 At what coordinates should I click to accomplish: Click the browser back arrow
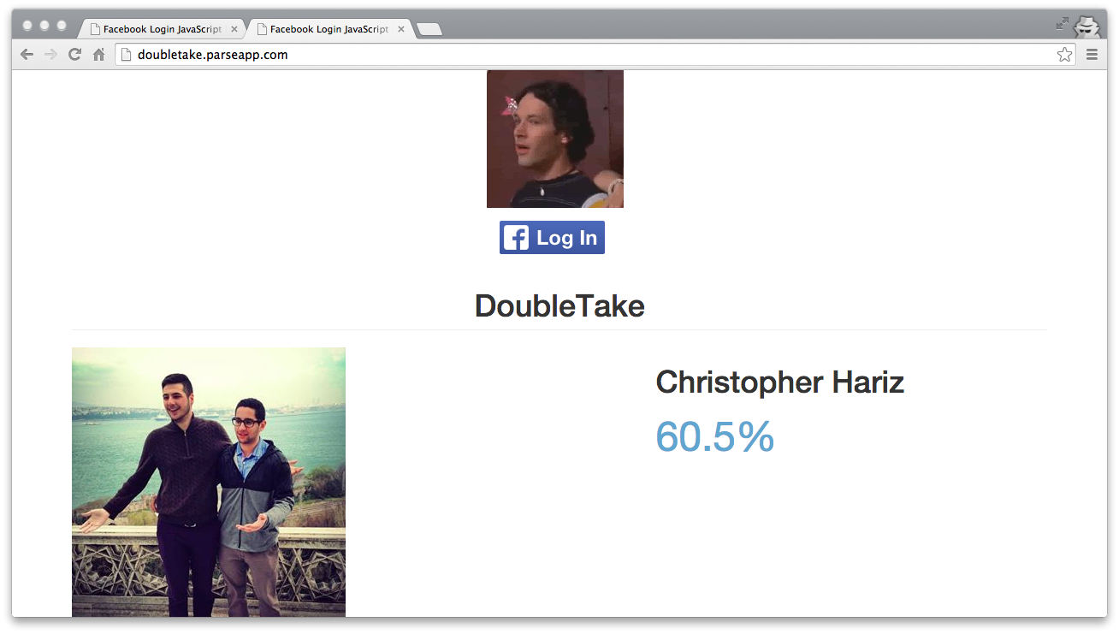click(27, 55)
